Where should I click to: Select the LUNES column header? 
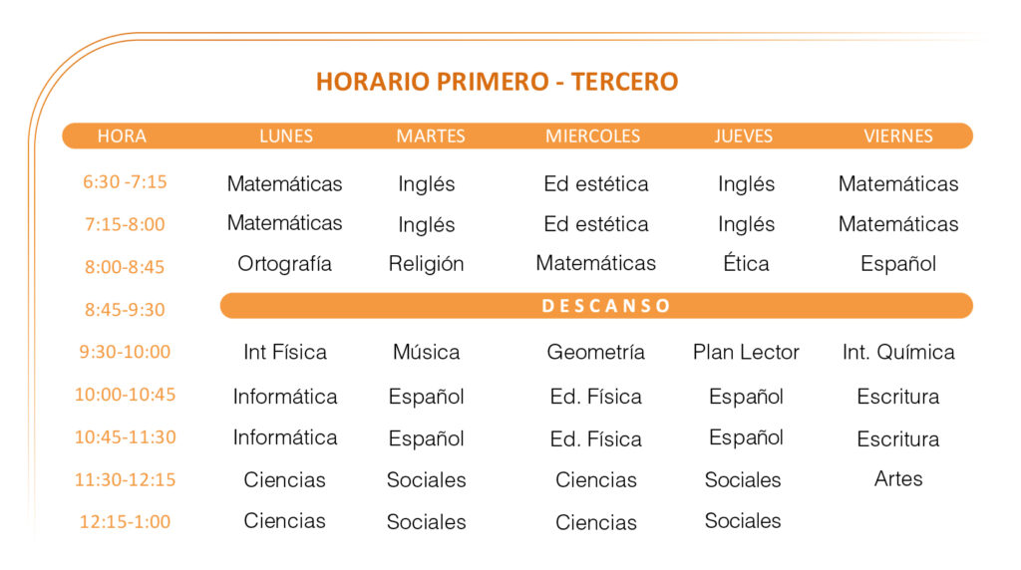coord(285,137)
